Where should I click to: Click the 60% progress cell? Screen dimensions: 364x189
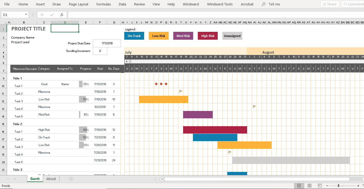86,130
